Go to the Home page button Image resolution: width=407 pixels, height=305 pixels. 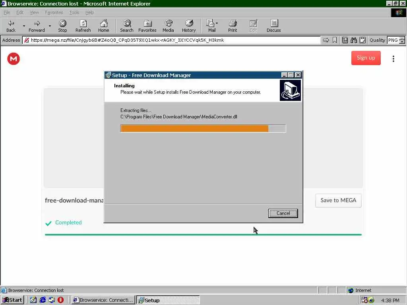pyautogui.click(x=104, y=26)
